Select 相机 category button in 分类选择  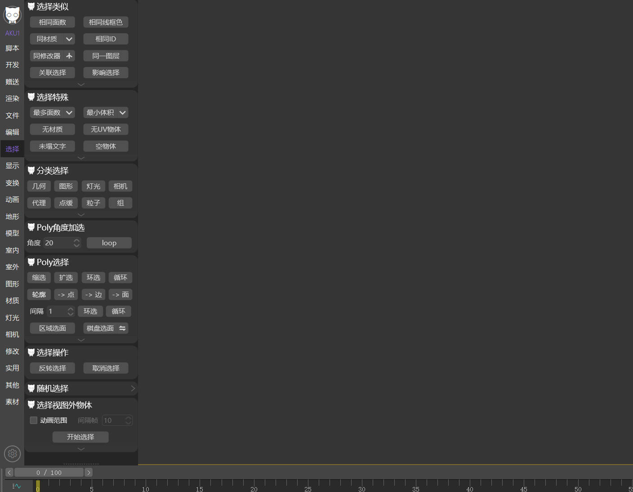120,186
